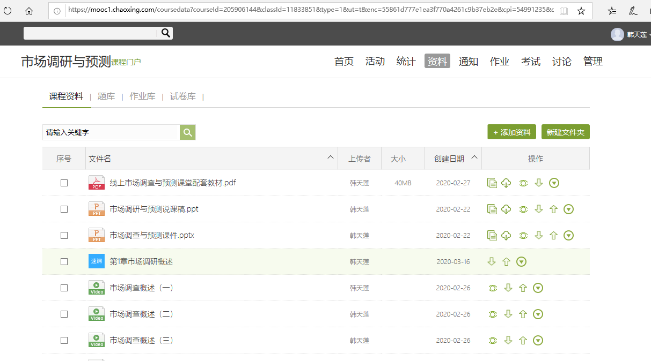Click the magnifier icon in top search bar
The height and width of the screenshot is (361, 651).
pyautogui.click(x=166, y=33)
